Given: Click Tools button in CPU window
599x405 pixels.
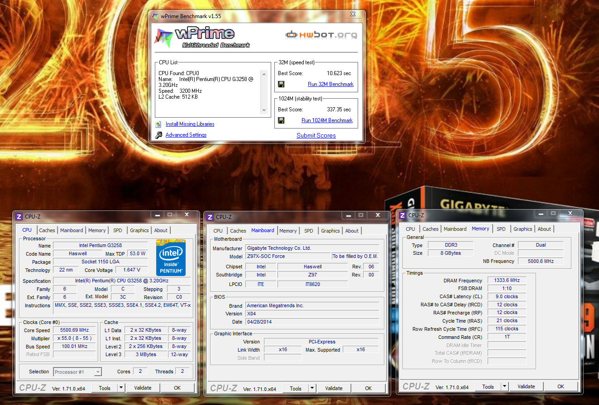Looking at the screenshot, I should tap(105, 388).
